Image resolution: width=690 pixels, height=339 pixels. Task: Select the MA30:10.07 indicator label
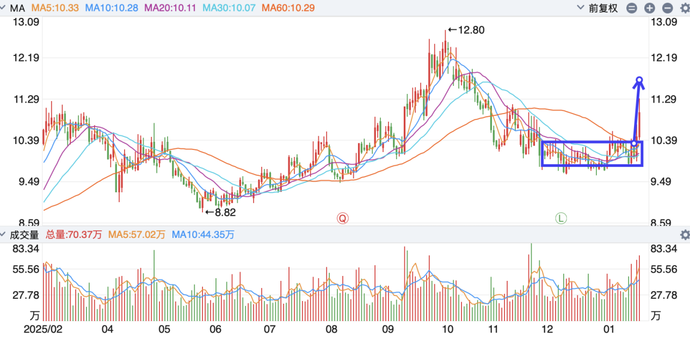pyautogui.click(x=228, y=8)
